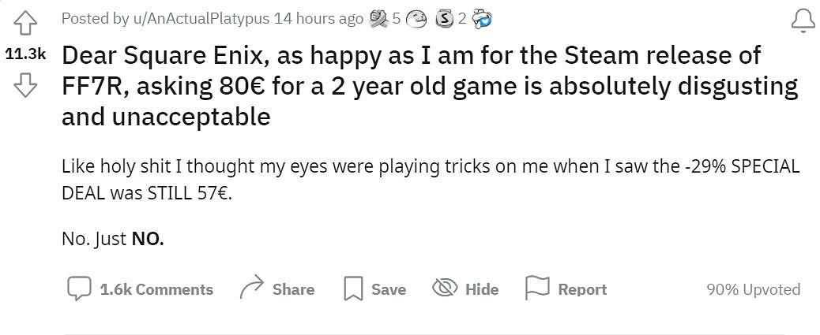Image resolution: width=820 pixels, height=335 pixels.
Task: Save the post with bookmark icon
Action: pos(353,288)
